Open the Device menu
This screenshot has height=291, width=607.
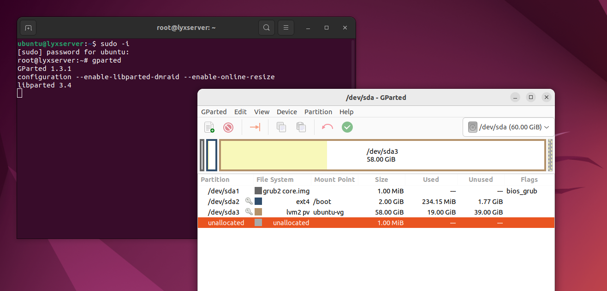[x=287, y=112]
